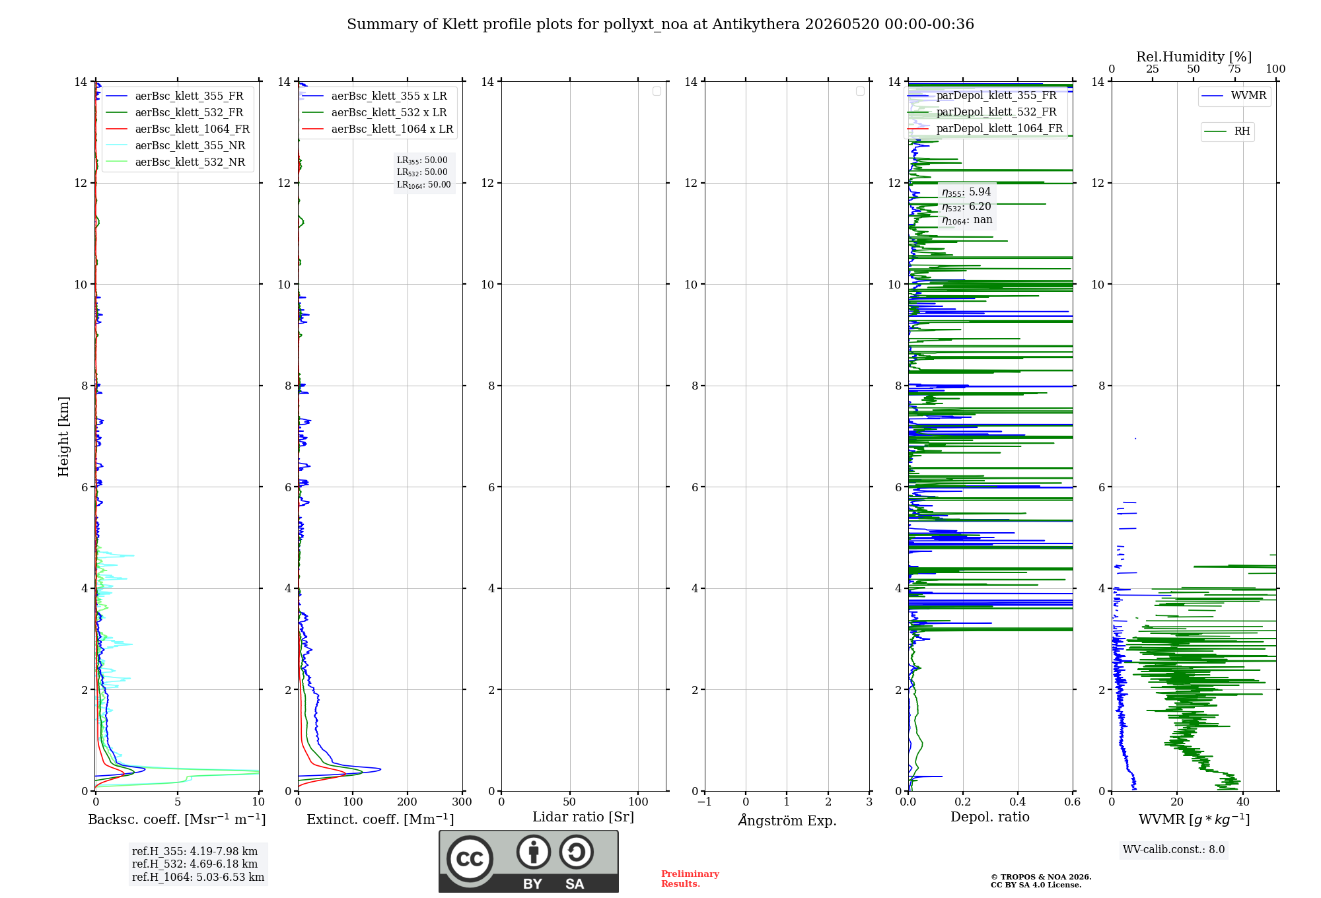Select legend entry aerBsc_klett_532 x LR
This screenshot has height=898, width=1321.
click(389, 112)
